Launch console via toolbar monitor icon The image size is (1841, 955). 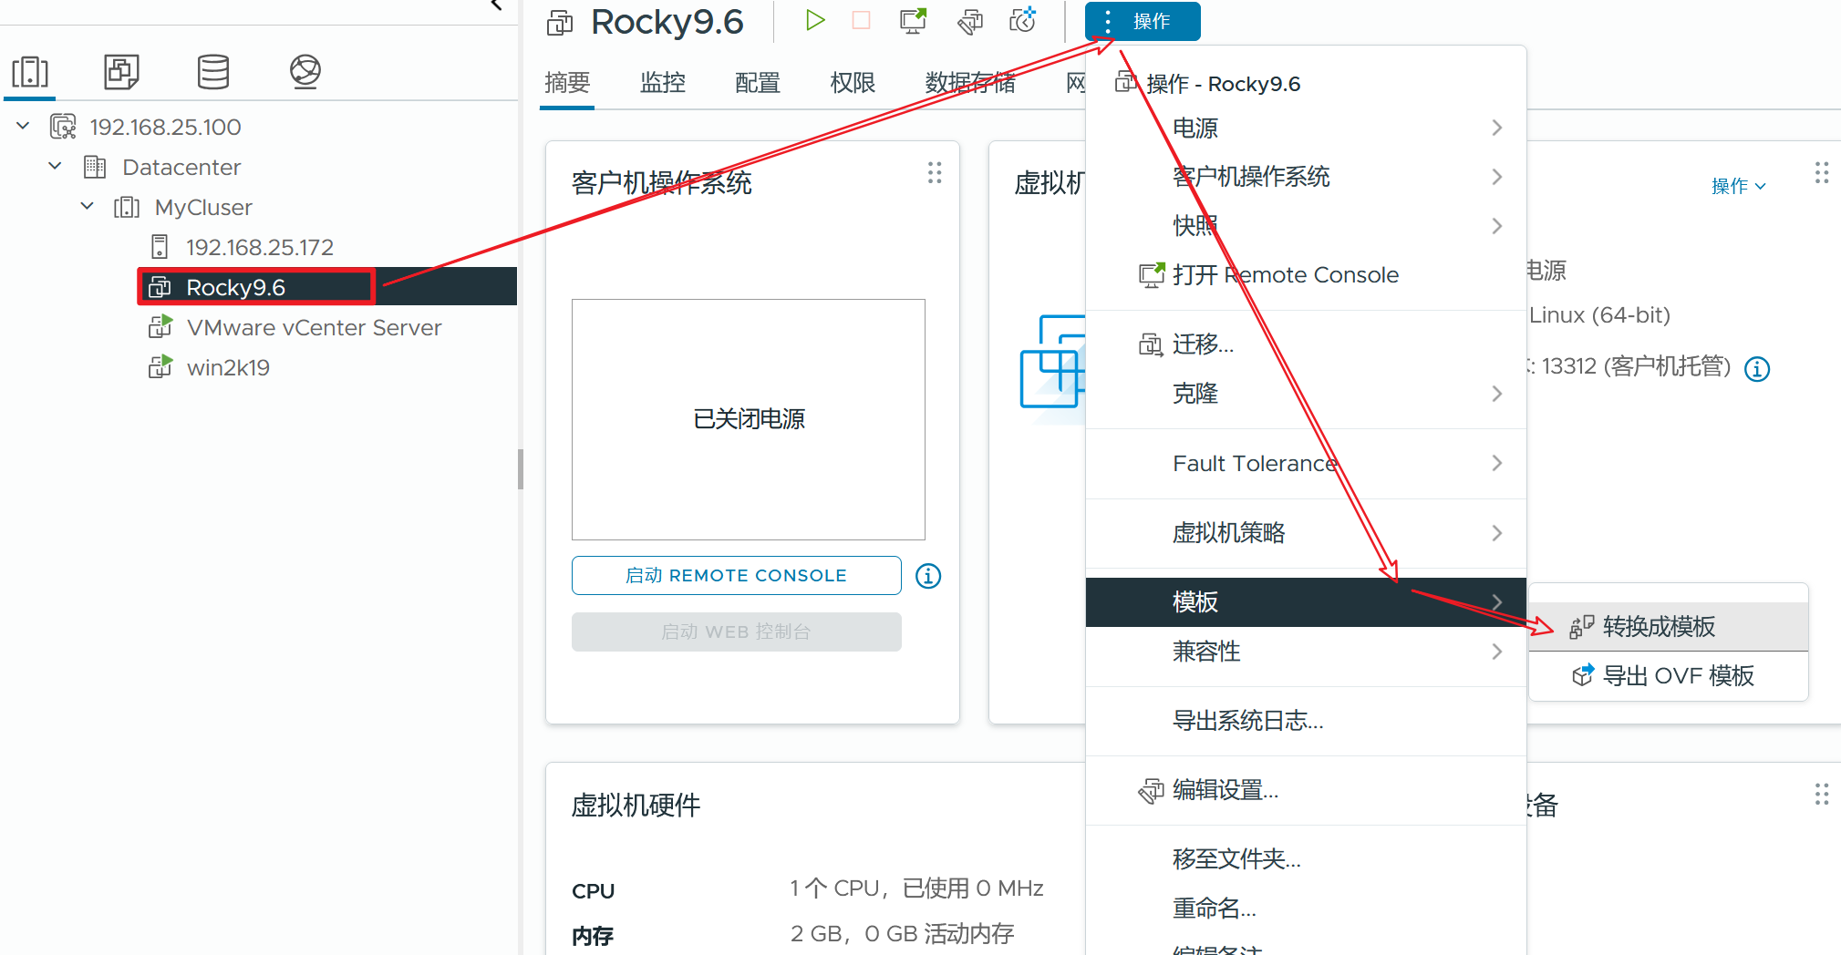pos(913,20)
